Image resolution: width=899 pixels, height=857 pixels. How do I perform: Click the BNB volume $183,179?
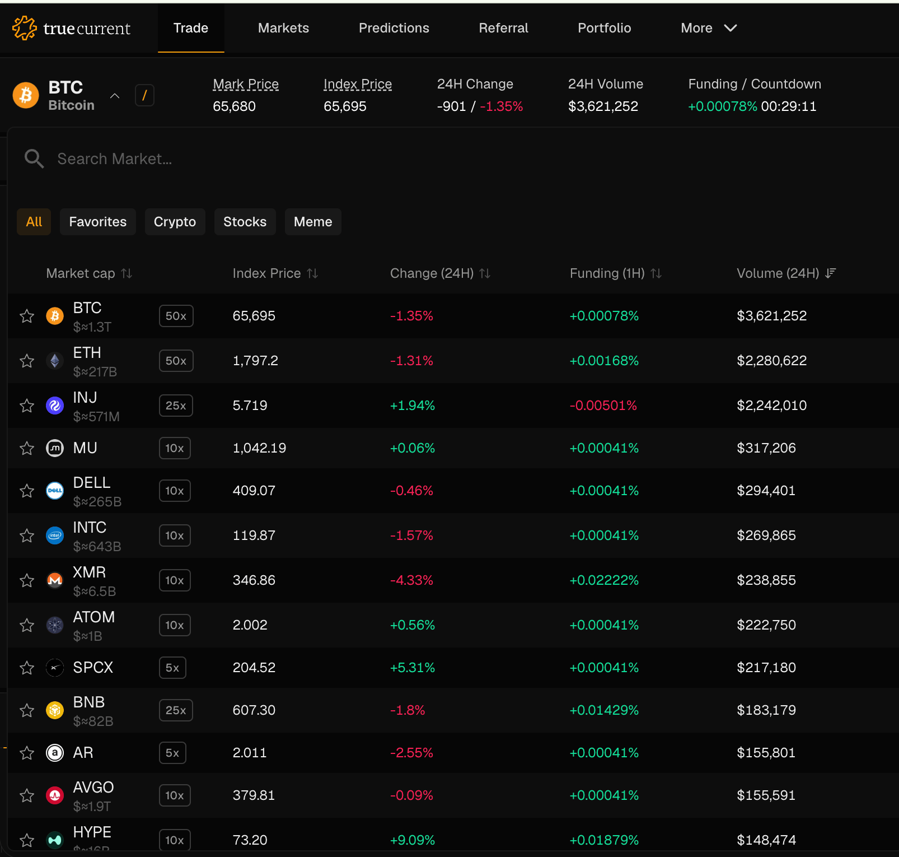point(766,710)
